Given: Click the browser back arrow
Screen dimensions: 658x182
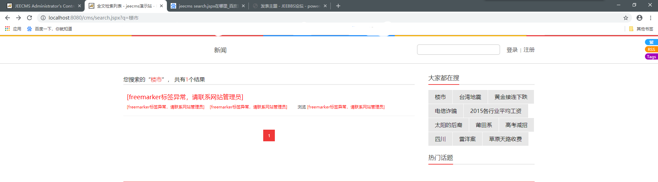Looking at the screenshot, I should (8, 18).
